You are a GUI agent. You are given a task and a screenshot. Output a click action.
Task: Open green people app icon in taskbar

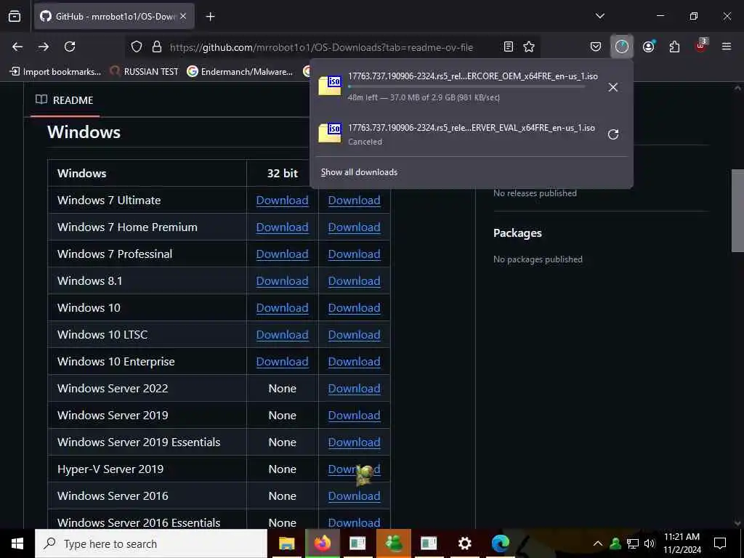[x=393, y=543]
